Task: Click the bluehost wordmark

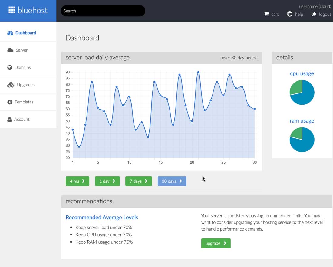Action: (x=33, y=10)
